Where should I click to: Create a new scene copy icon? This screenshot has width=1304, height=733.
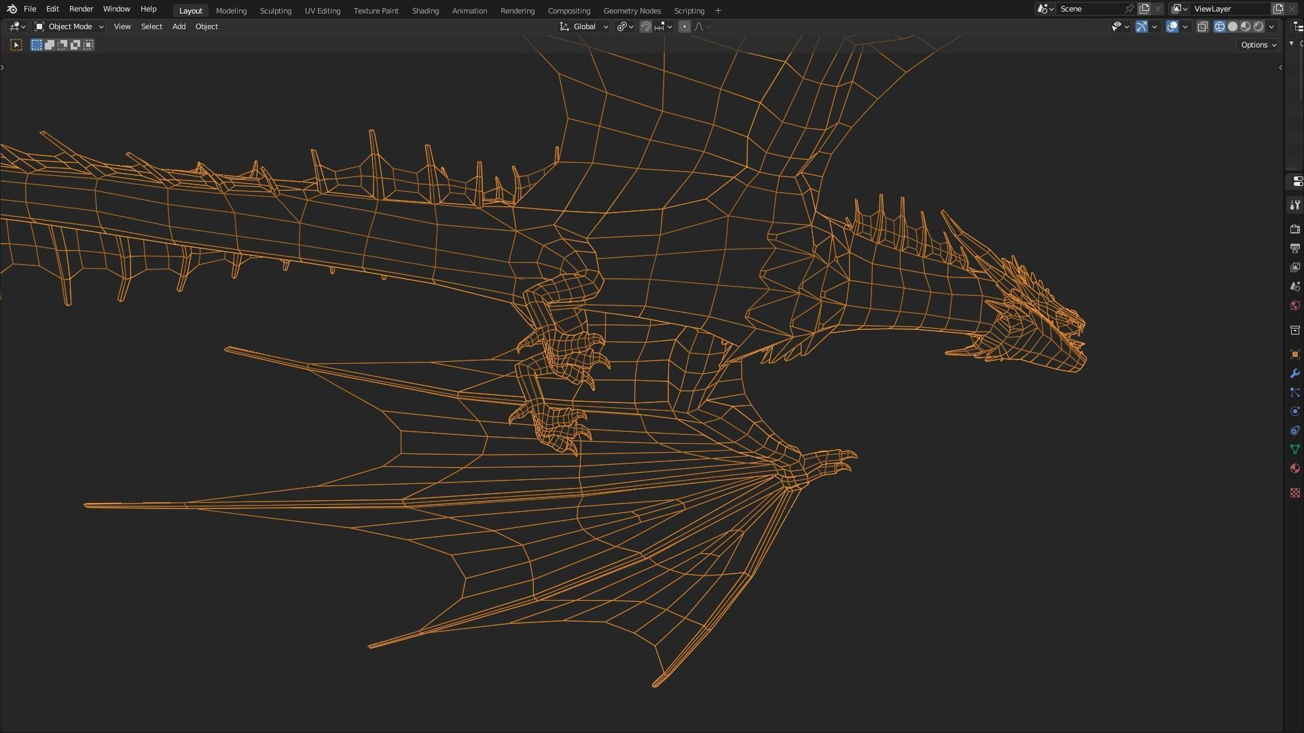click(x=1144, y=9)
